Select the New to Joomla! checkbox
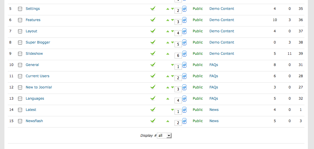 [x=20, y=87]
